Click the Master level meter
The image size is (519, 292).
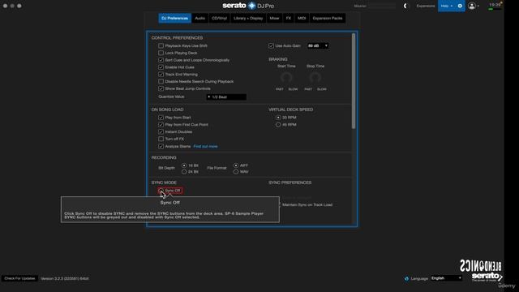382,6
